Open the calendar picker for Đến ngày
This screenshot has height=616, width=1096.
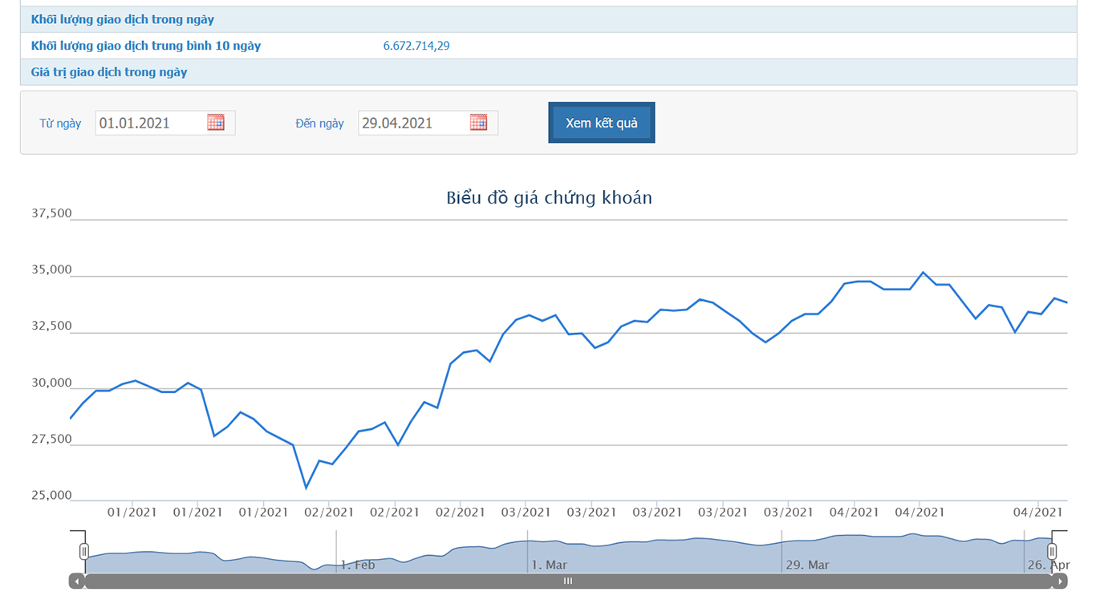click(x=478, y=123)
